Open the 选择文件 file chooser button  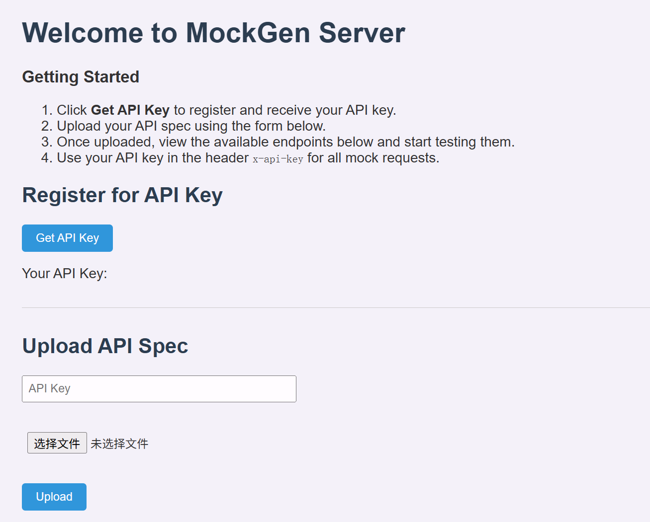(x=57, y=443)
